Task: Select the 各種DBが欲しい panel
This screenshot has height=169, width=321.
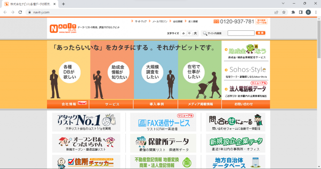Action: (x=69, y=70)
